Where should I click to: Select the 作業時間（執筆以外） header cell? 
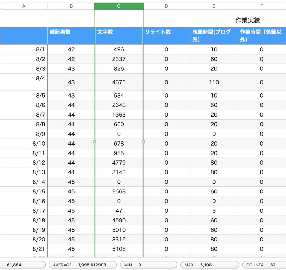pyautogui.click(x=261, y=35)
